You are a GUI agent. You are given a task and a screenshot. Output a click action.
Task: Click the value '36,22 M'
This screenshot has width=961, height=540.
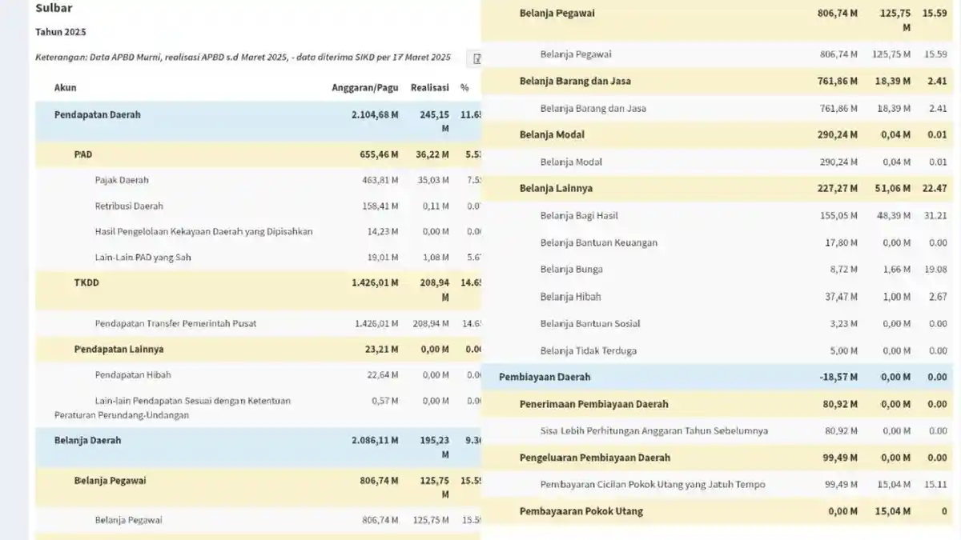[x=431, y=154]
